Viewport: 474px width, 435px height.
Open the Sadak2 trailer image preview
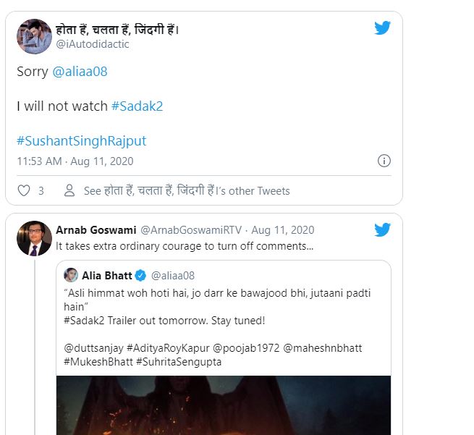point(224,404)
